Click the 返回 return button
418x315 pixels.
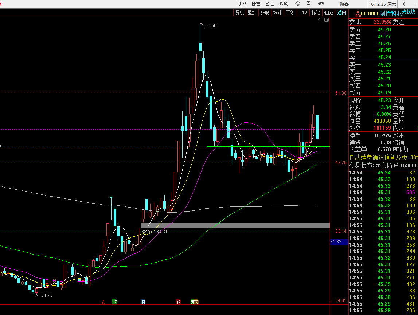pos(341,12)
